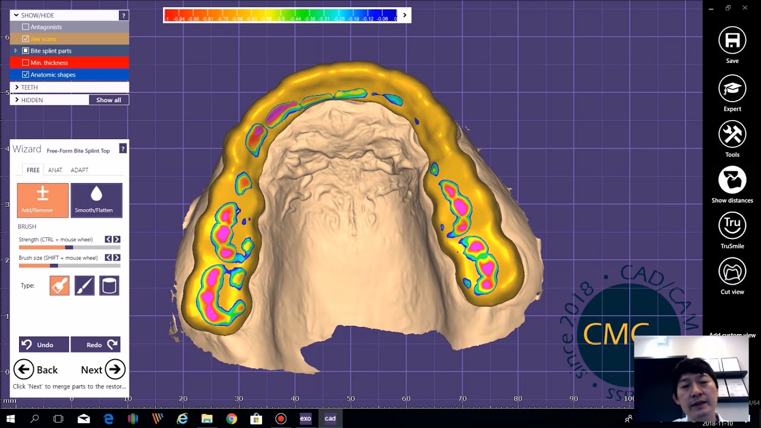
Task: Uncheck the Anatomic shapes checkbox
Action: (x=26, y=74)
